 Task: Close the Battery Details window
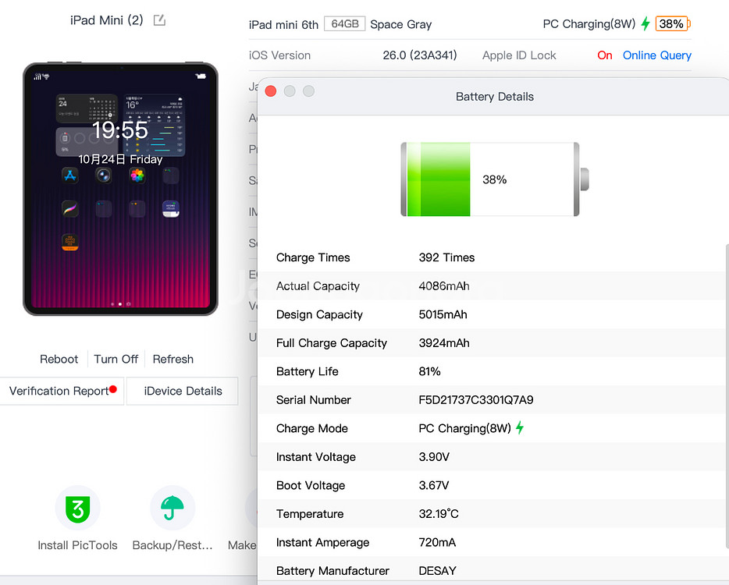tap(271, 91)
